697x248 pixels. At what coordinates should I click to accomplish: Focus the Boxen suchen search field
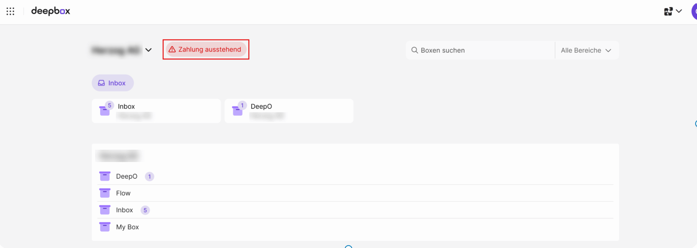coord(485,50)
